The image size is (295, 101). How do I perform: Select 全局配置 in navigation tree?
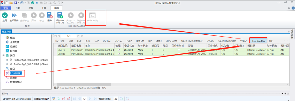pos(15,42)
